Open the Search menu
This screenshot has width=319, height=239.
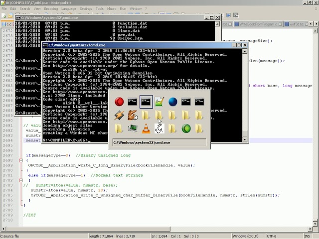tap(25, 9)
